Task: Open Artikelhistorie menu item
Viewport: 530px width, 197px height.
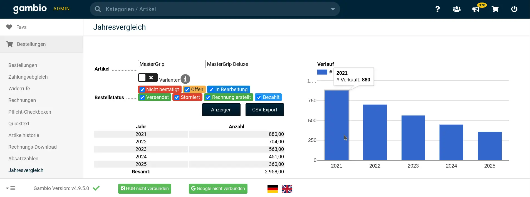Action: (24, 135)
